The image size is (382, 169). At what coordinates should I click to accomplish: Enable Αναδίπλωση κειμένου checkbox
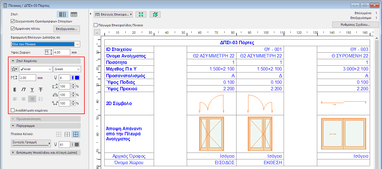point(13,110)
